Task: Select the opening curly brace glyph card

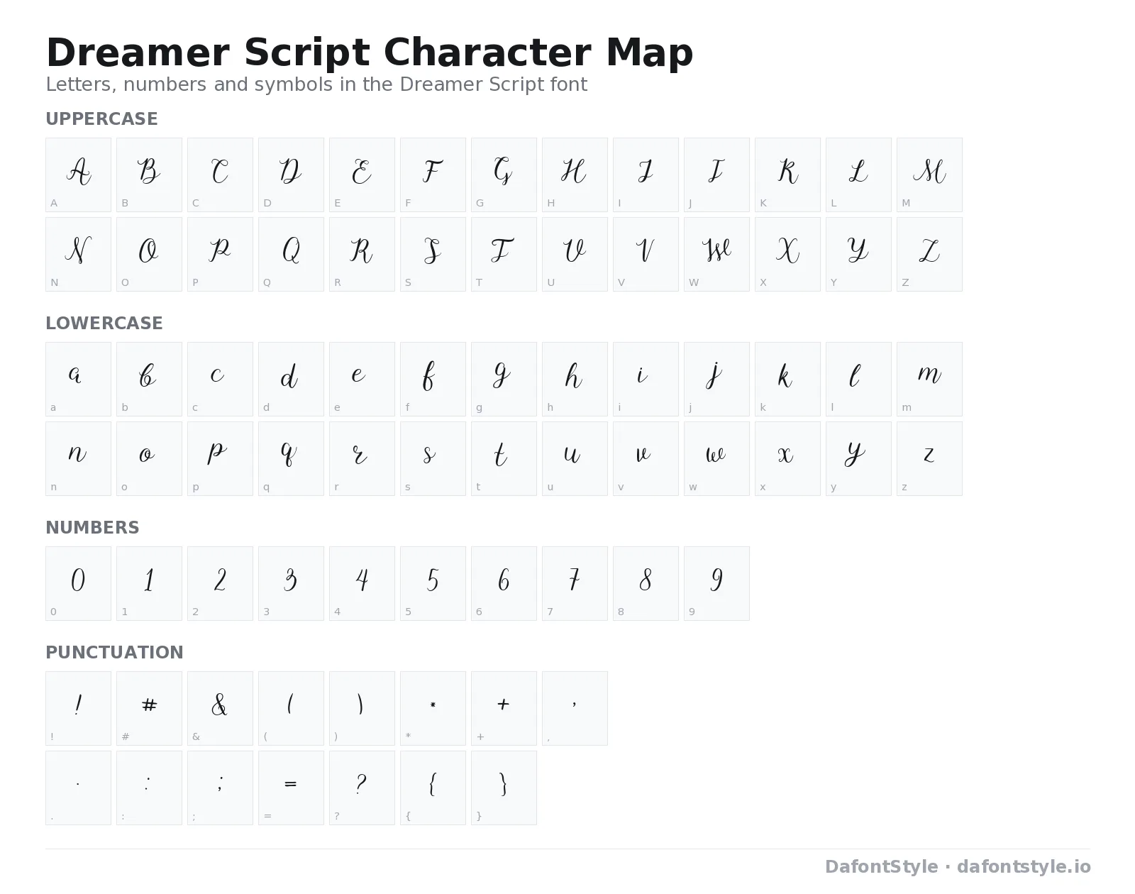Action: (x=433, y=788)
